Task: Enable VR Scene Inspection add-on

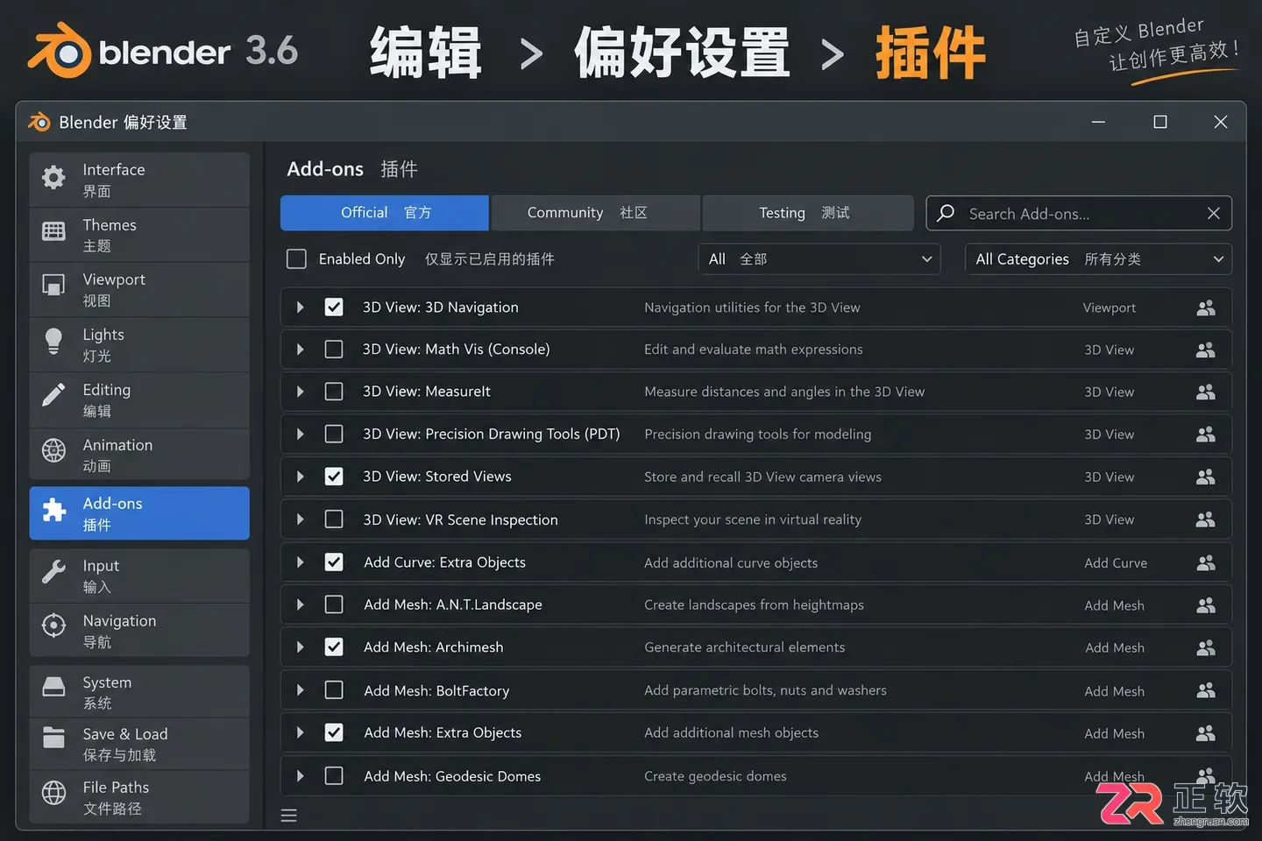Action: (334, 519)
